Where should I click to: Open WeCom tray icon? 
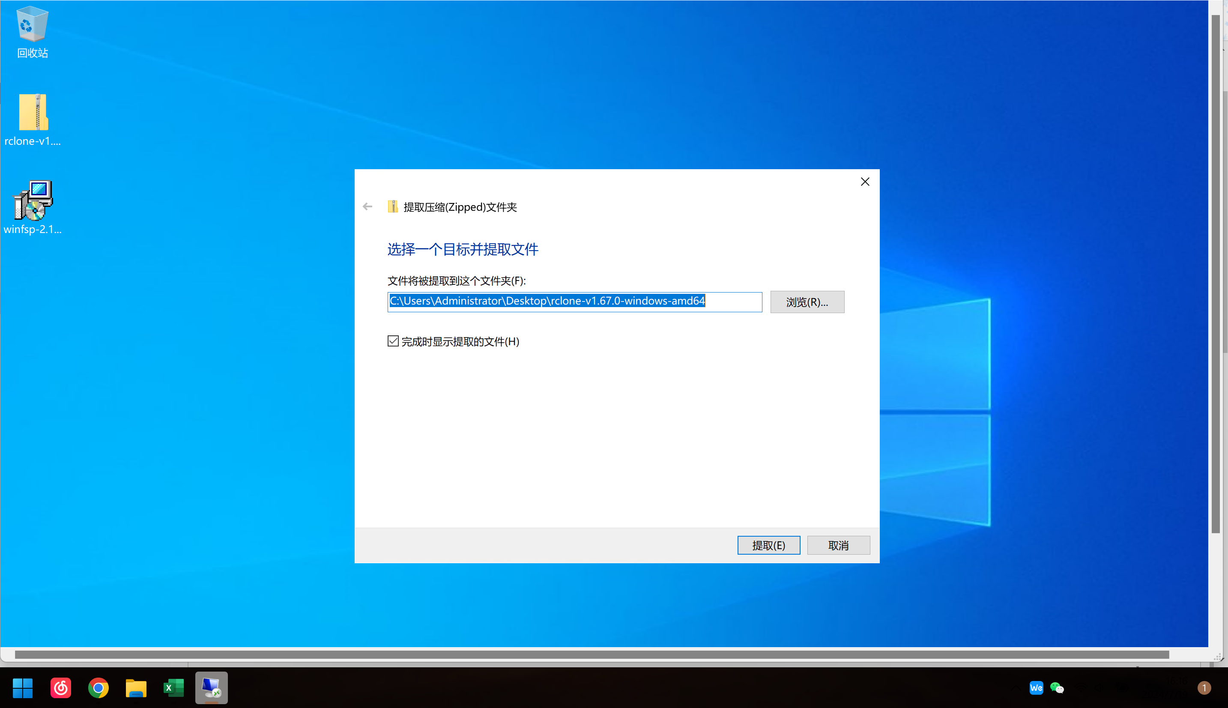click(1036, 687)
